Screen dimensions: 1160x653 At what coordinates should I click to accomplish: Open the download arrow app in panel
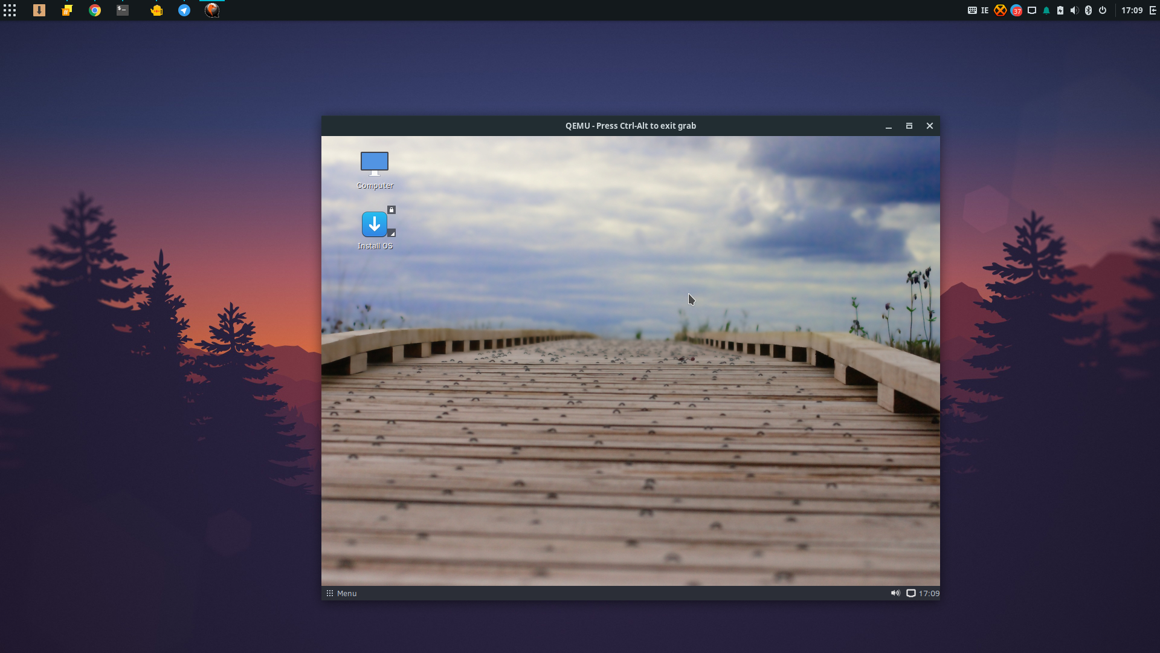[39, 10]
